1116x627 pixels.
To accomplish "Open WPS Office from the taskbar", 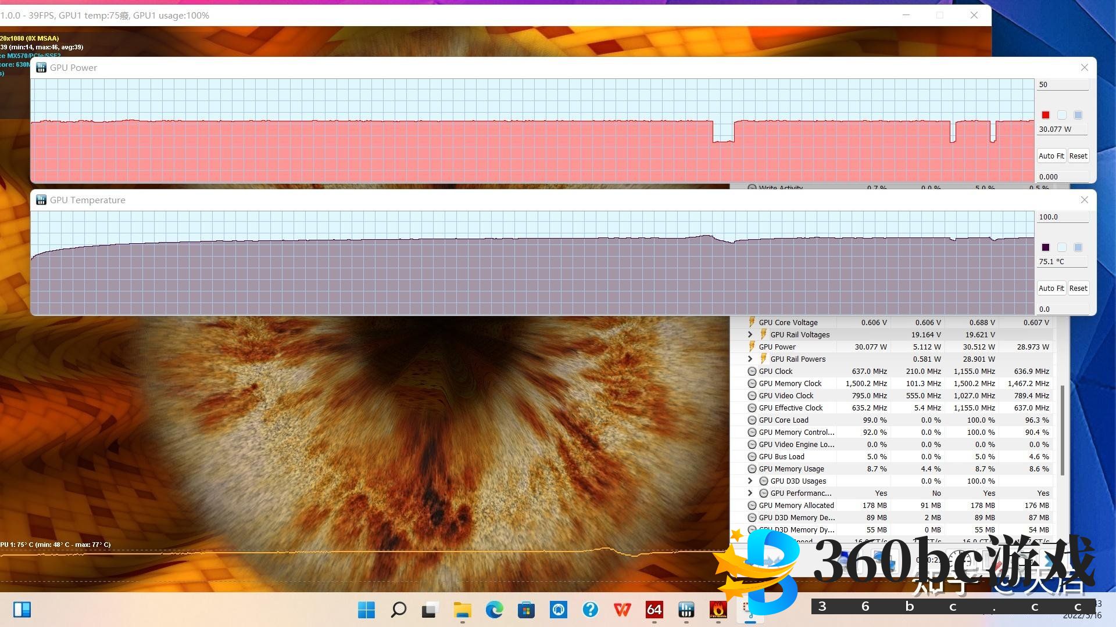I will pyautogui.click(x=622, y=610).
